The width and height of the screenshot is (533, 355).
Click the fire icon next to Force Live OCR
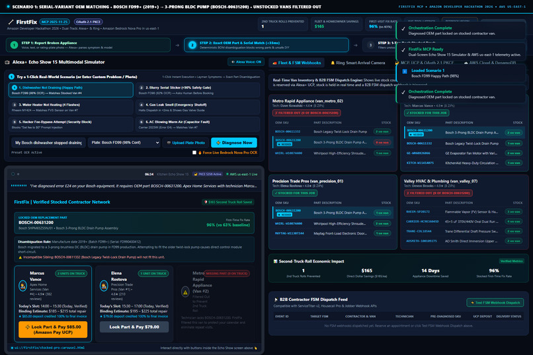click(x=200, y=153)
